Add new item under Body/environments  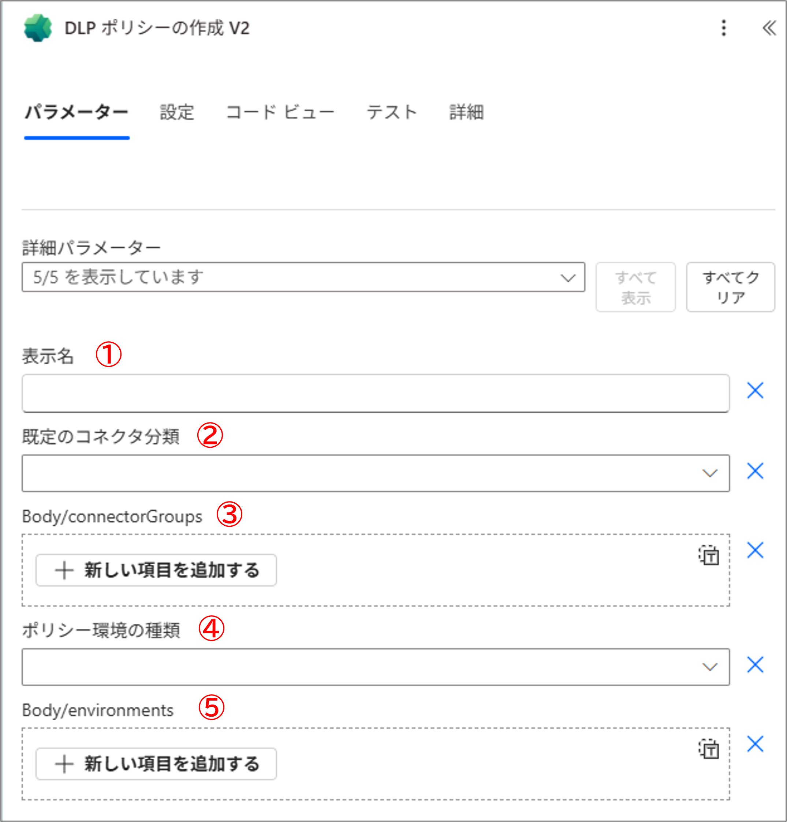tap(156, 764)
